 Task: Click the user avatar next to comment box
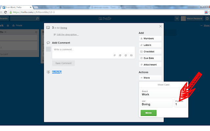click(48, 49)
